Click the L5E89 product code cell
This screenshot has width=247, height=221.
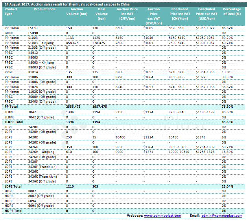coord(33,29)
